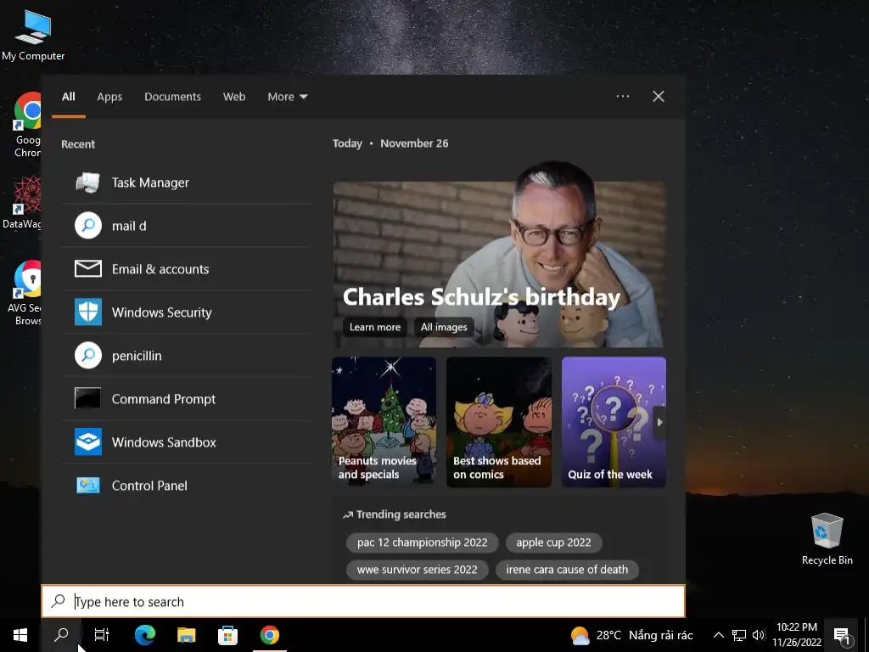Switch to the Web tab
Viewport: 869px width, 652px height.
coord(234,97)
